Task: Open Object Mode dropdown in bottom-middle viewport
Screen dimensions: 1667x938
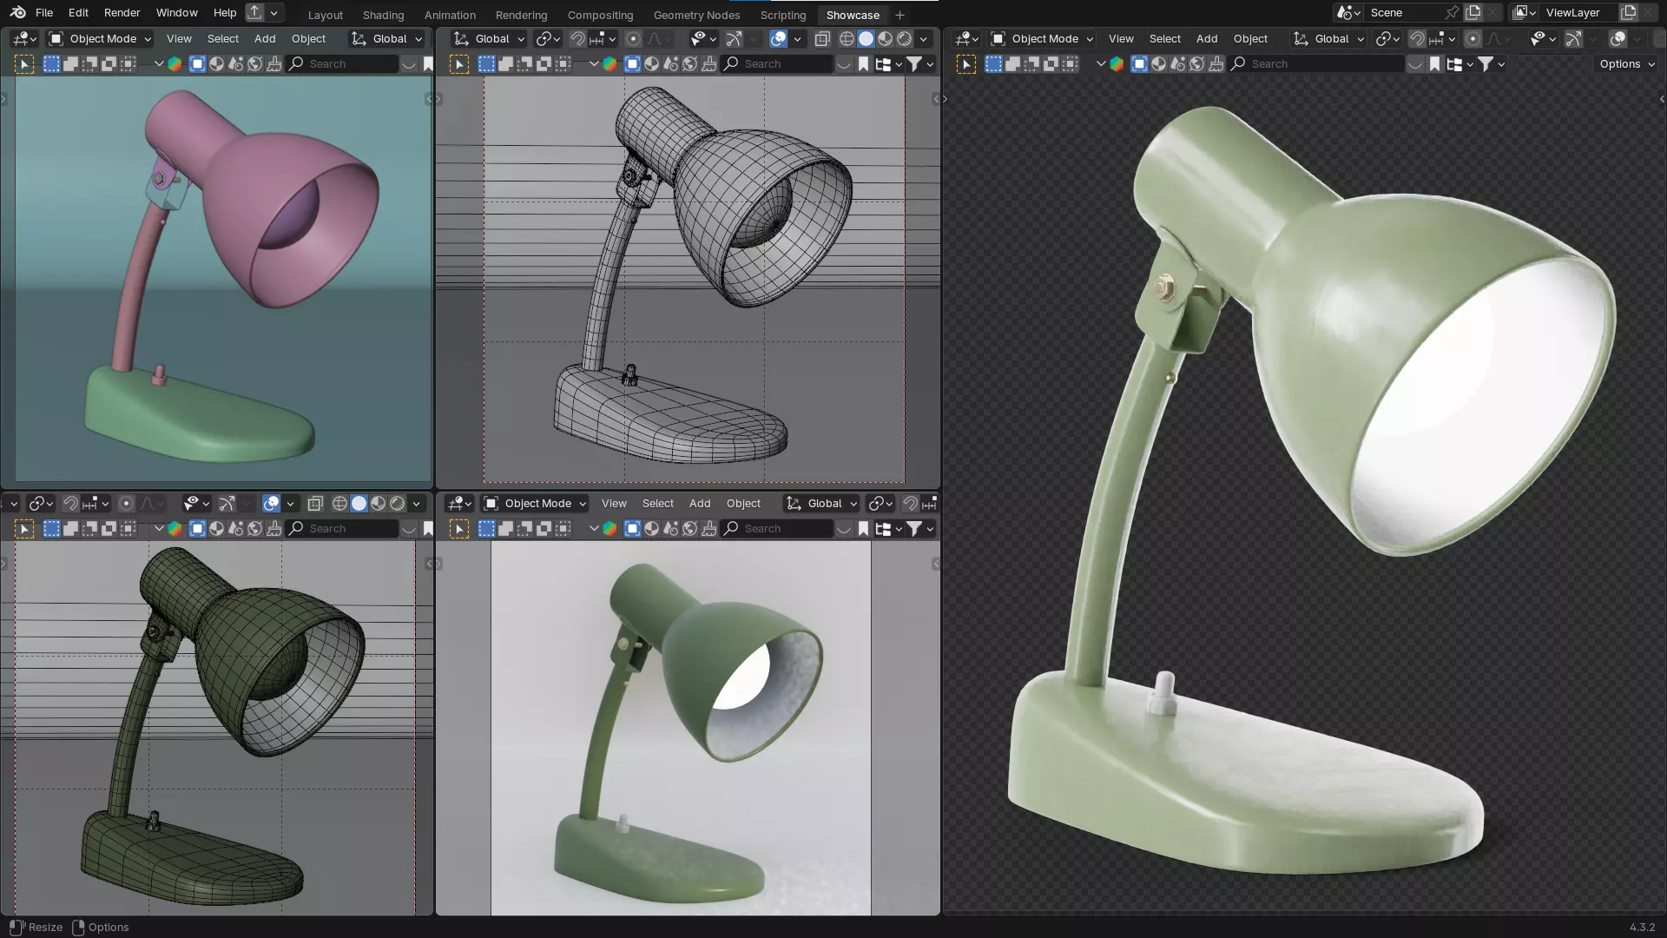Action: (x=535, y=503)
